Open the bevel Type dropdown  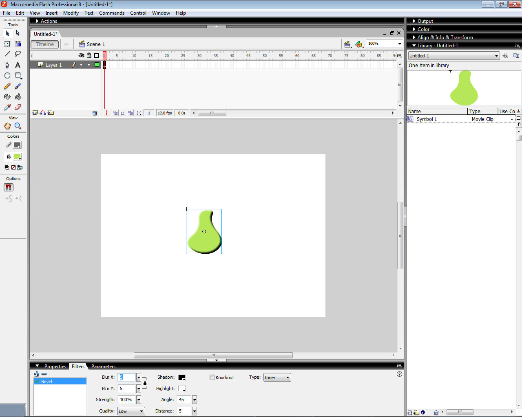pyautogui.click(x=277, y=377)
